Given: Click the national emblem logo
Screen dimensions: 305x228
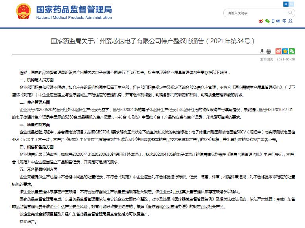Looking at the screenshot, I should tap(24, 11).
